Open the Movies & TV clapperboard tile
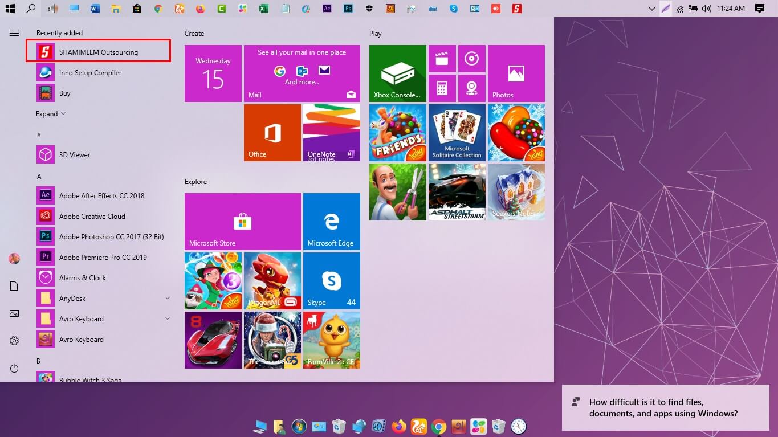 pyautogui.click(x=442, y=59)
